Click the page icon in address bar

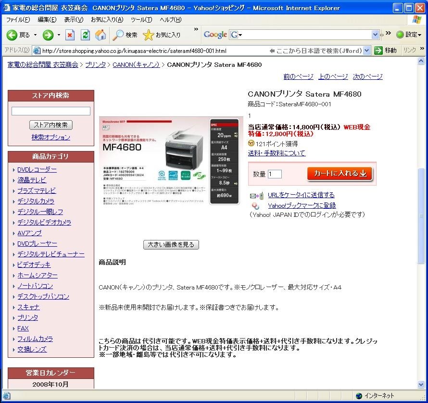[x=37, y=50]
